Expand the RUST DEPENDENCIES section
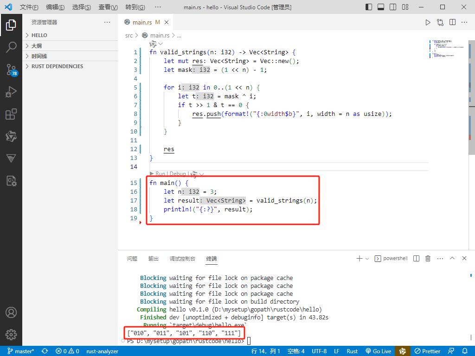The image size is (475, 356). tap(70, 66)
